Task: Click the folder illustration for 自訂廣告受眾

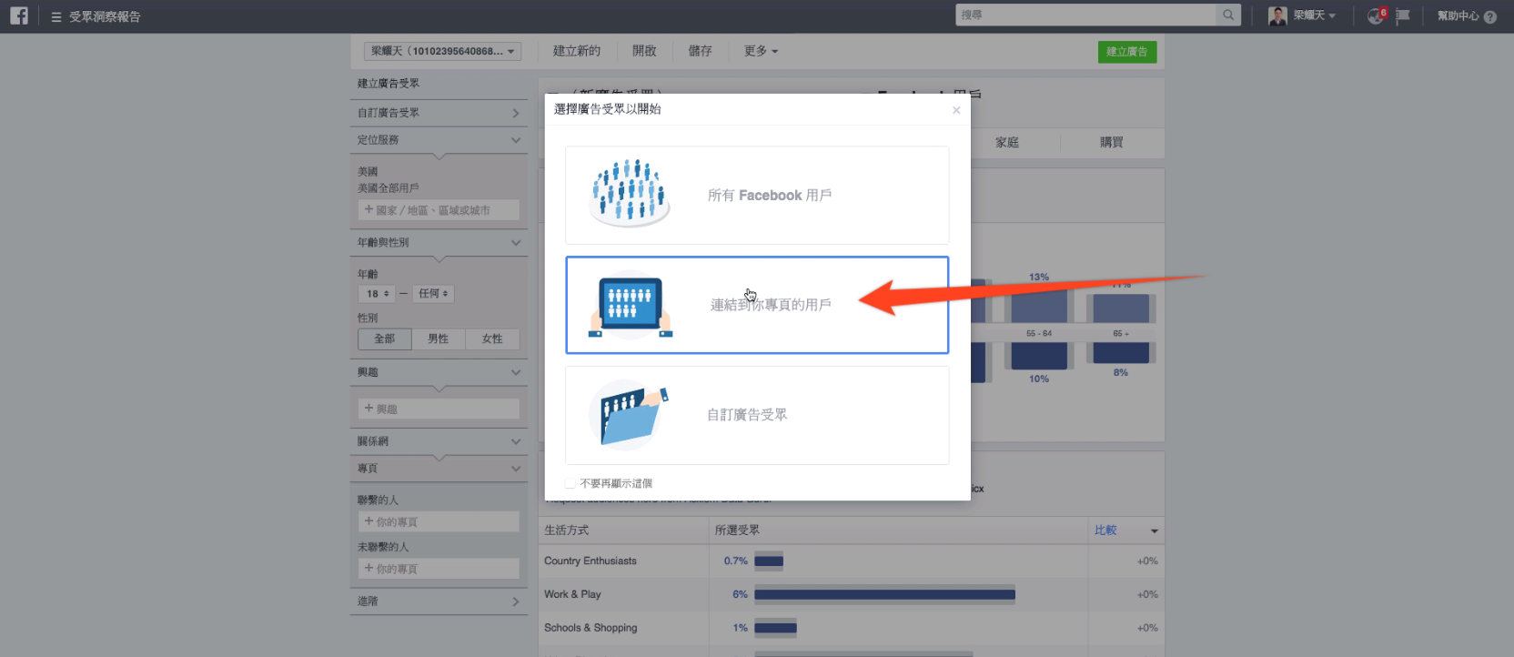Action: click(629, 415)
